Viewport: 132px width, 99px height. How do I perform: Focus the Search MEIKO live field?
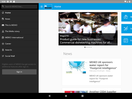tap(19, 6)
